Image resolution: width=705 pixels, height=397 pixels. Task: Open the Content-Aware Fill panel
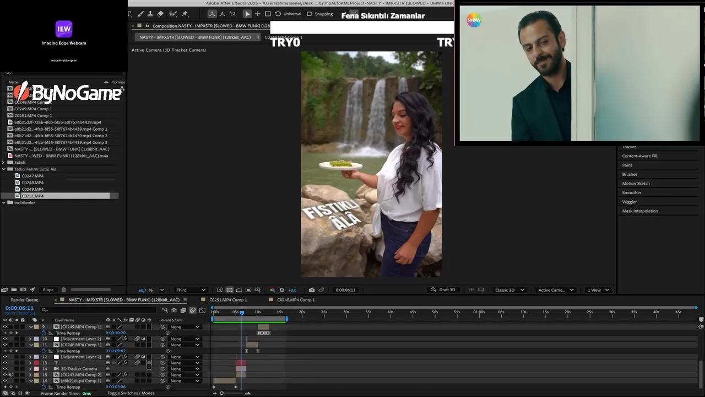click(x=639, y=156)
